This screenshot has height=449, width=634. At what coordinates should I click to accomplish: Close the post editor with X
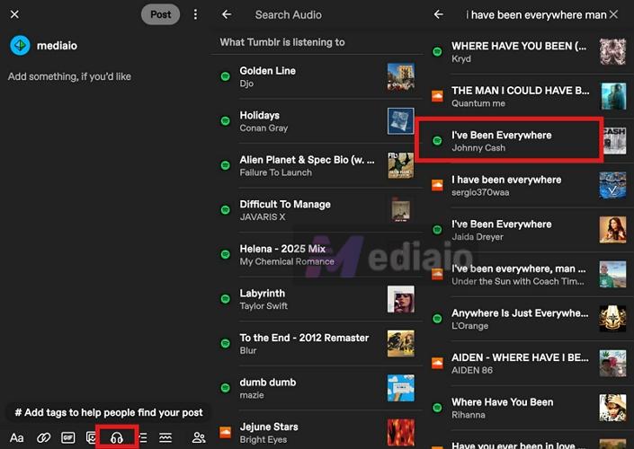click(14, 14)
